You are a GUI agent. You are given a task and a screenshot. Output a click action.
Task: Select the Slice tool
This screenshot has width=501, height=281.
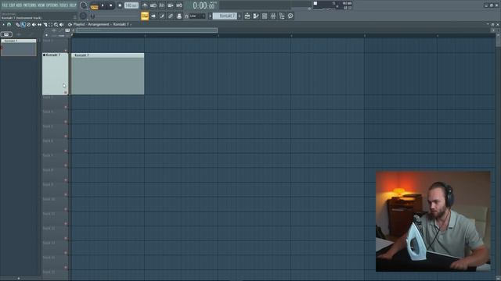tap(45, 24)
